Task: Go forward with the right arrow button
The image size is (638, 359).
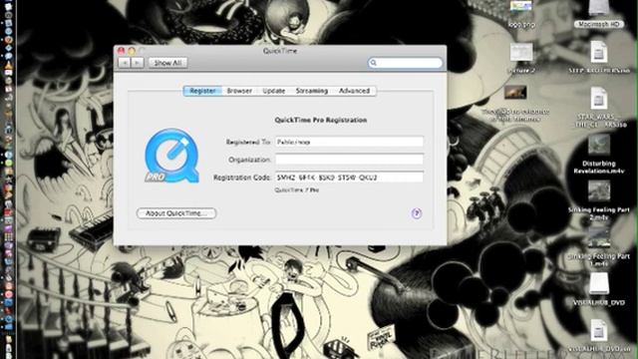Action: [x=138, y=63]
